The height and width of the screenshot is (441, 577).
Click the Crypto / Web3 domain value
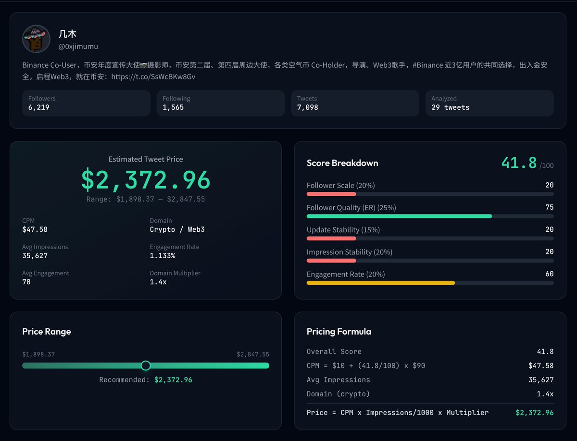177,229
